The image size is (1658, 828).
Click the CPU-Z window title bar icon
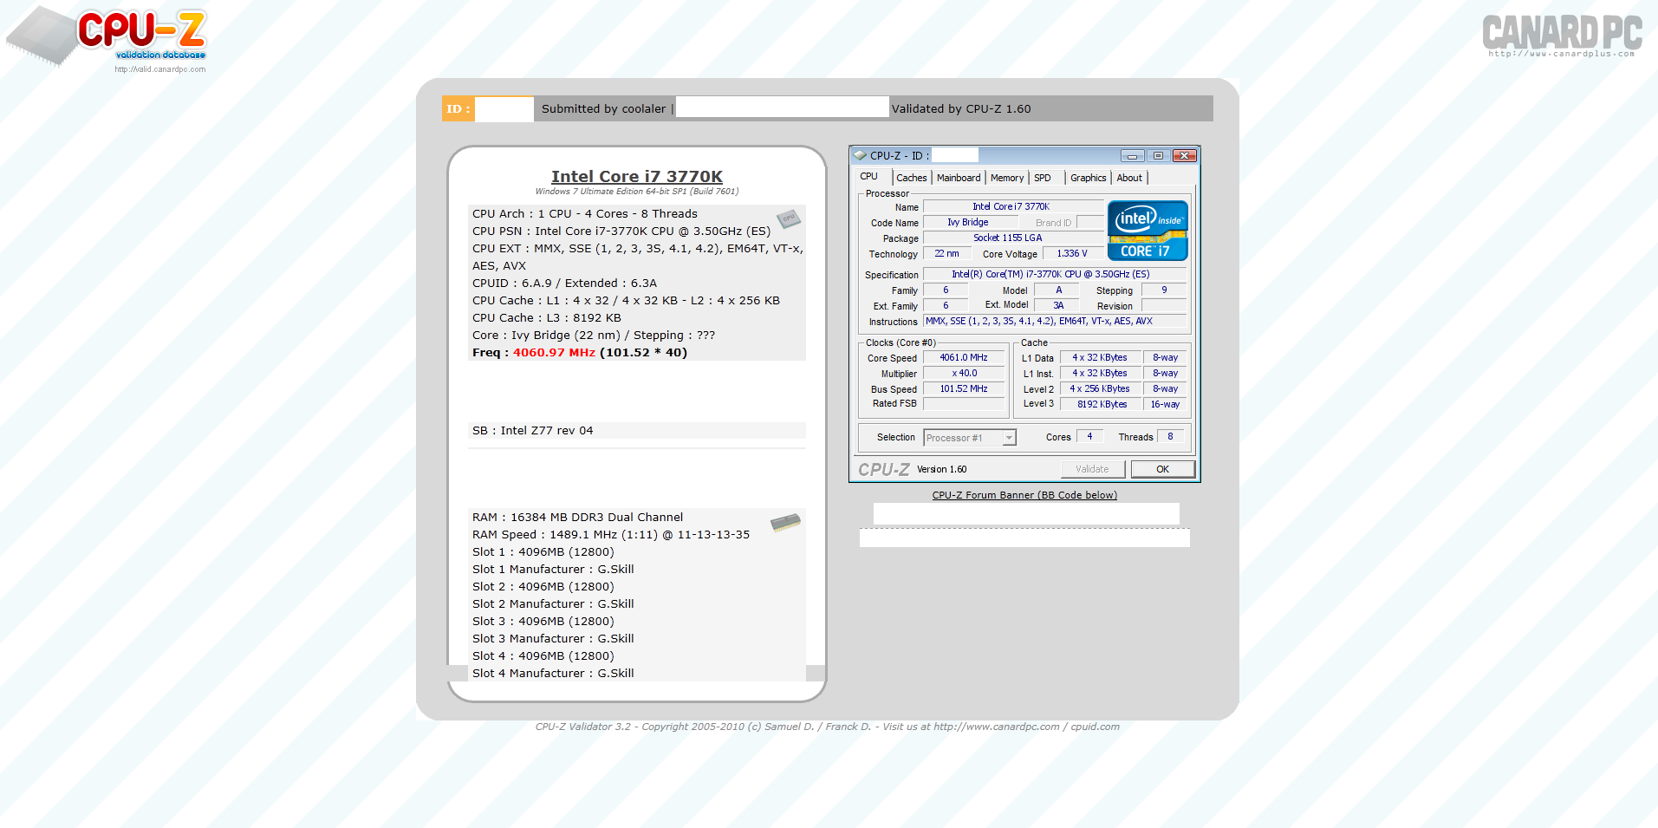pyautogui.click(x=860, y=155)
